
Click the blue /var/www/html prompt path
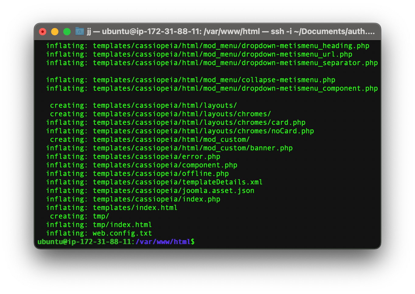163,242
